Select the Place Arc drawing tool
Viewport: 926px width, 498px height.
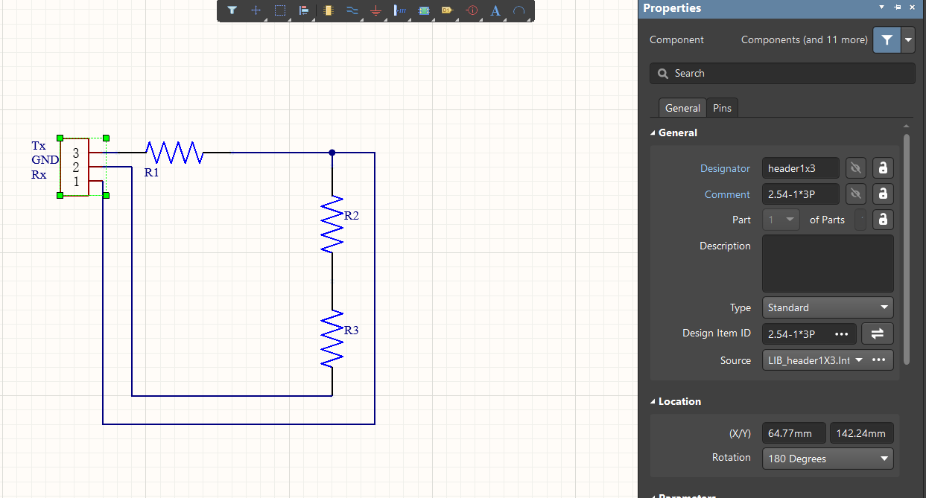tap(519, 10)
